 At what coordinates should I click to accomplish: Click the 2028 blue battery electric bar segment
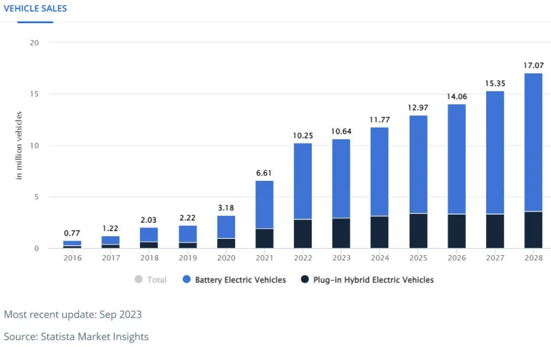(533, 141)
